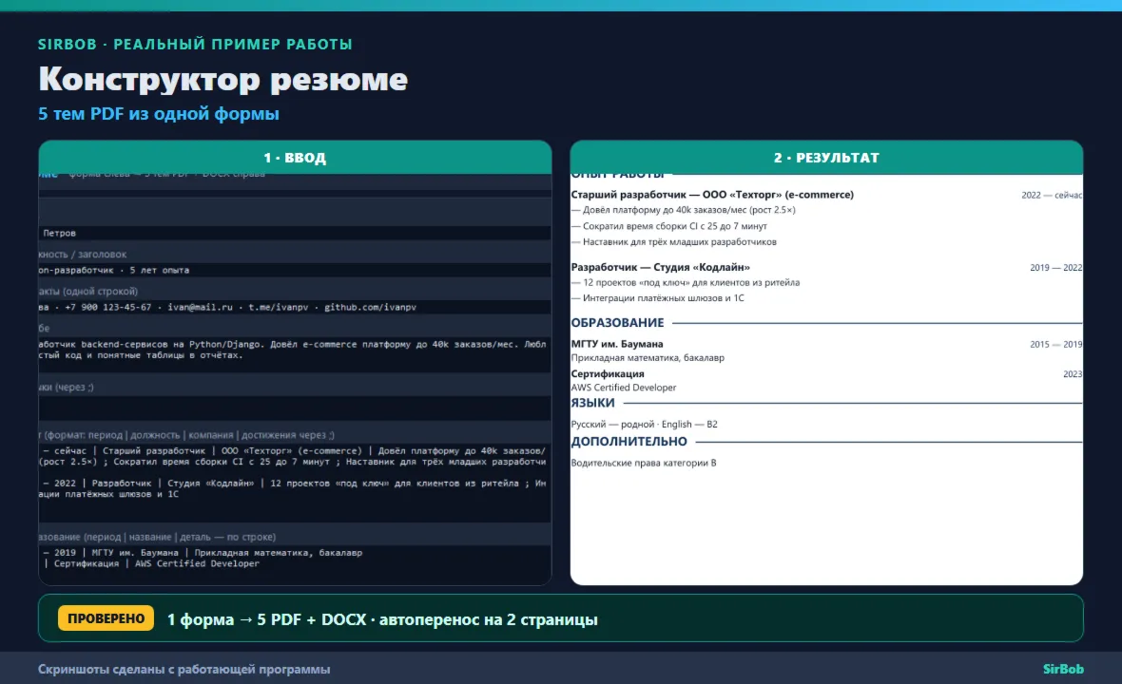
Task: Click the about field mentioning Python/Django
Action: tap(295, 354)
